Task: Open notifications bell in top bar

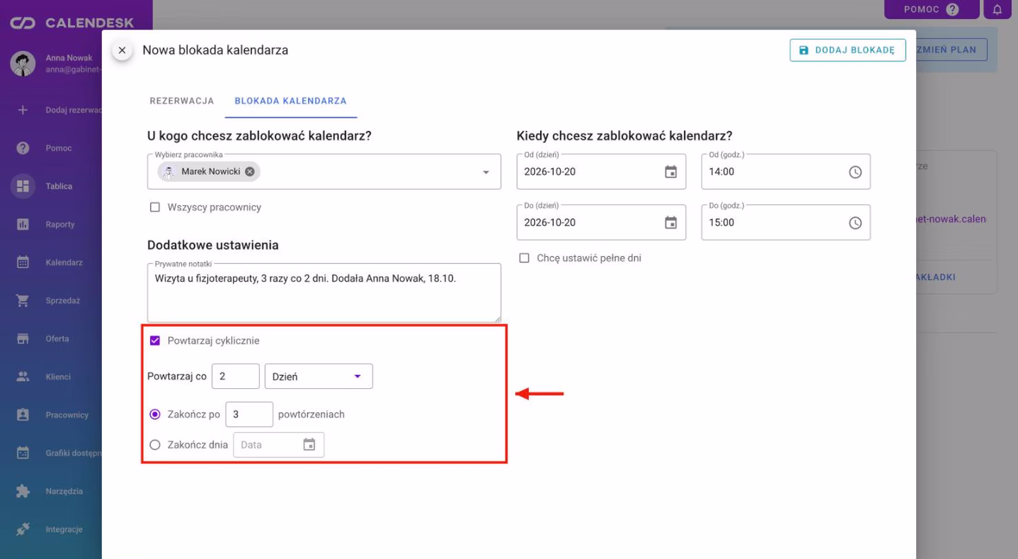Action: (x=997, y=10)
